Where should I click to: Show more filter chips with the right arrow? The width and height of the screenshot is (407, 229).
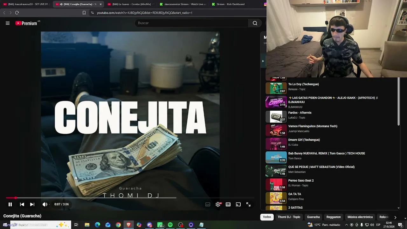pyautogui.click(x=395, y=217)
